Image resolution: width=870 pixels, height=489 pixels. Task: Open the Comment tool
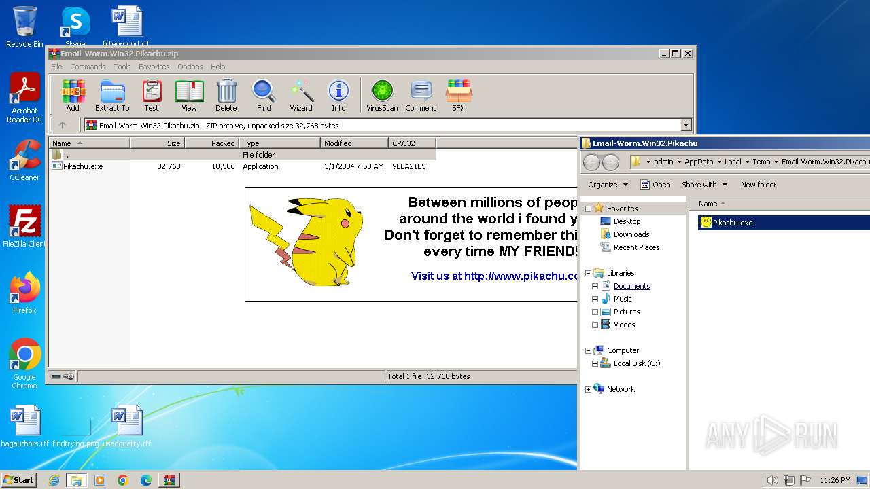[x=421, y=95]
